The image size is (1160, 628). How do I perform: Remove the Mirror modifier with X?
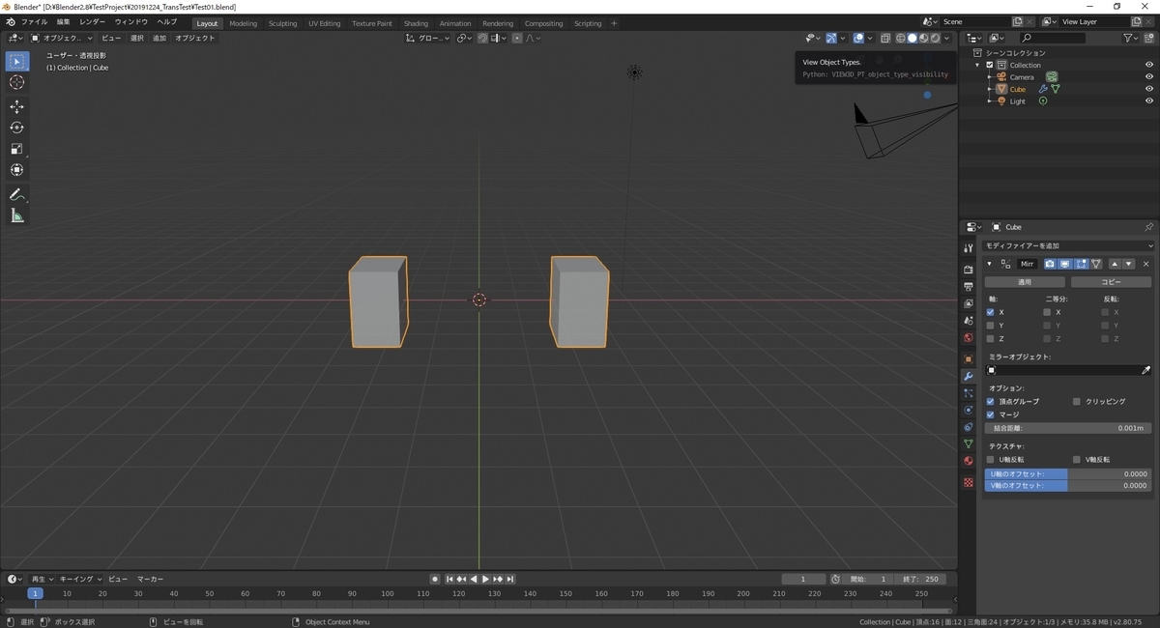[x=1146, y=264]
